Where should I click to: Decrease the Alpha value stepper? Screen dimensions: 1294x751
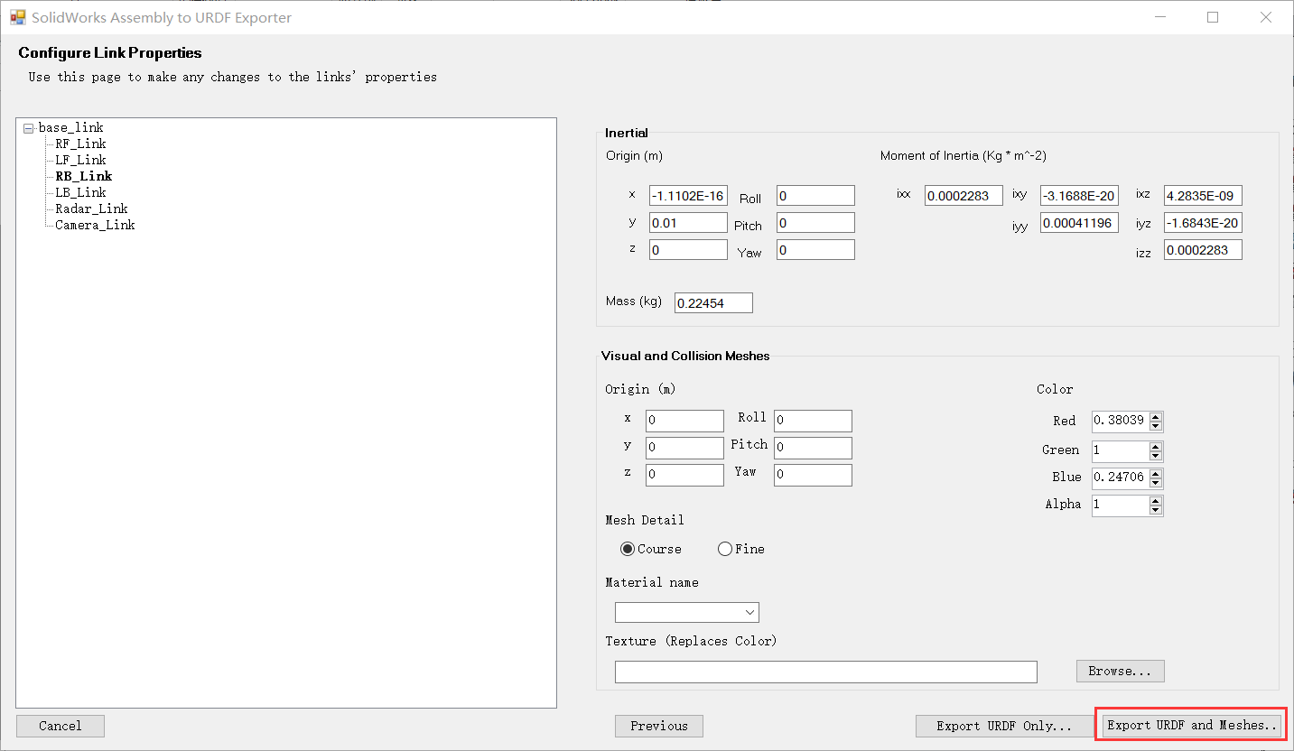pos(1156,510)
